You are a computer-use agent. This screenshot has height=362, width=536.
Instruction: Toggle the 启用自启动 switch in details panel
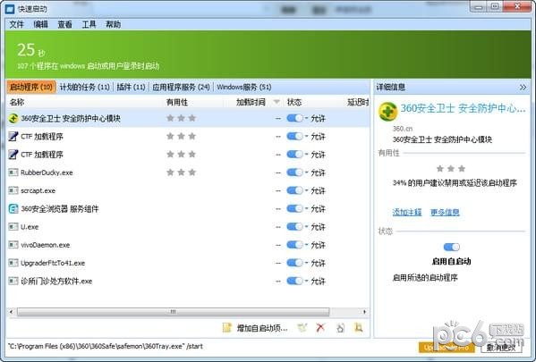pyautogui.click(x=451, y=247)
